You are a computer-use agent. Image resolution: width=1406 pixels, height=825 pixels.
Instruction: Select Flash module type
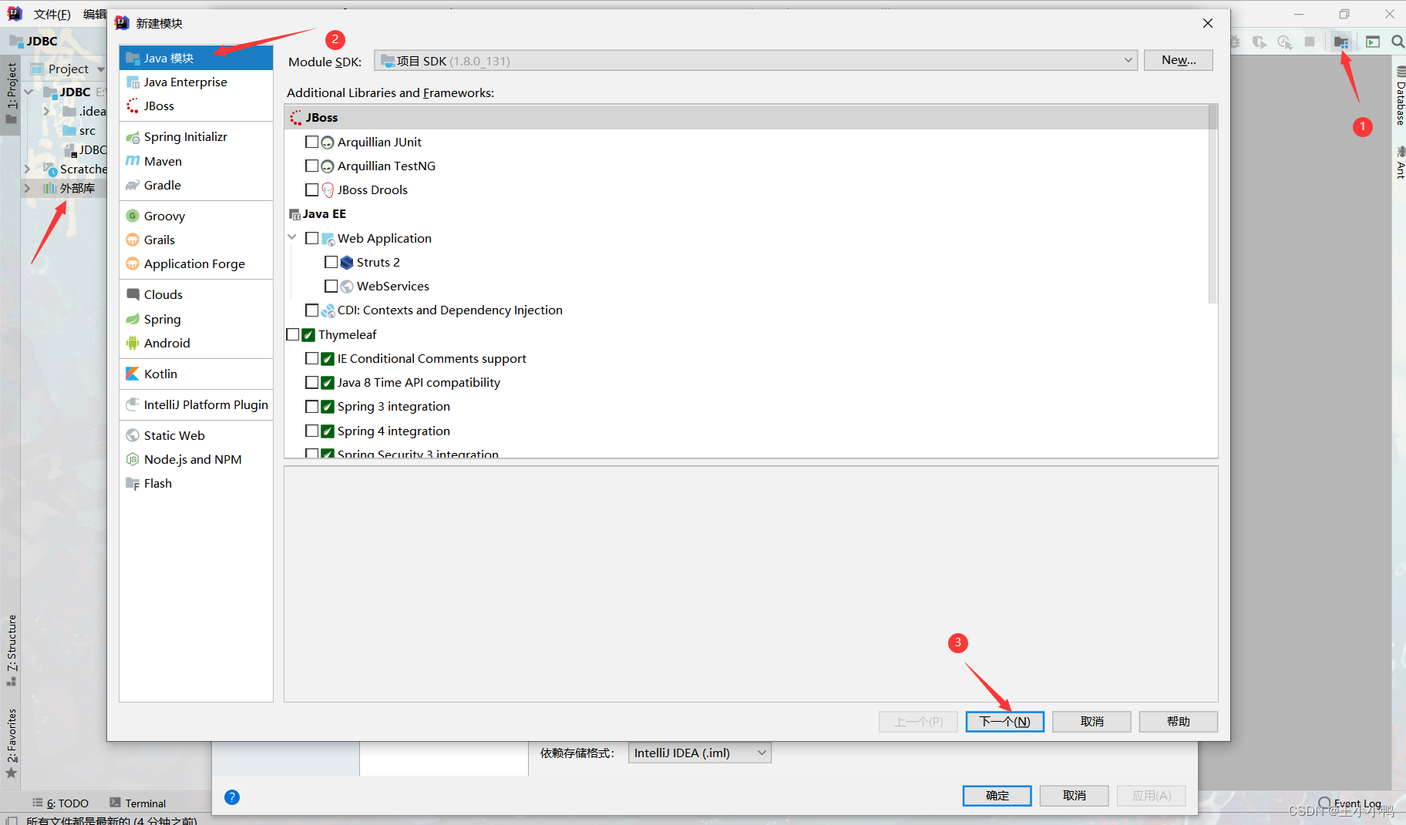[196, 483]
